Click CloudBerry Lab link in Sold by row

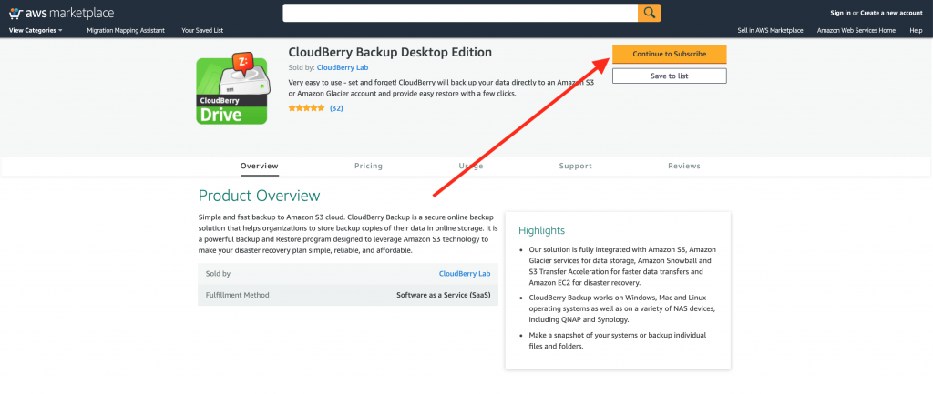[465, 274]
